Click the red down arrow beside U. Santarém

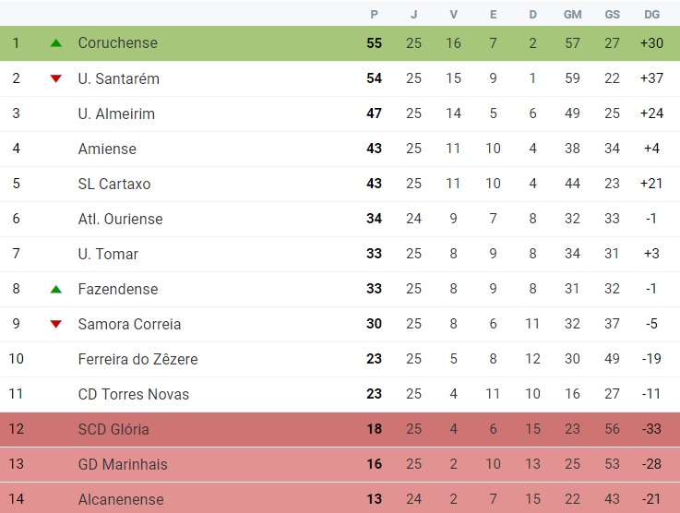coord(56,78)
